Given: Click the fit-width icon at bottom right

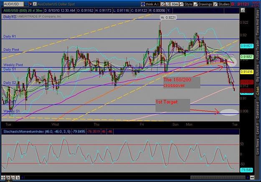Looking at the screenshot, I should tap(252, 177).
